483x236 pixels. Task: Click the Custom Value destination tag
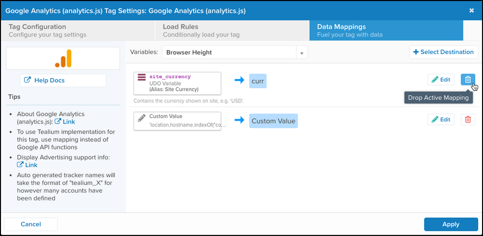tap(273, 121)
